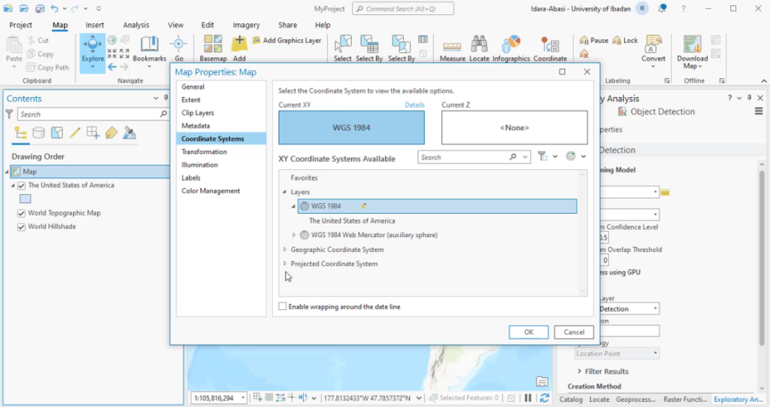Image resolution: width=770 pixels, height=407 pixels.
Task: Lock labeling in the ribbon
Action: (x=625, y=41)
